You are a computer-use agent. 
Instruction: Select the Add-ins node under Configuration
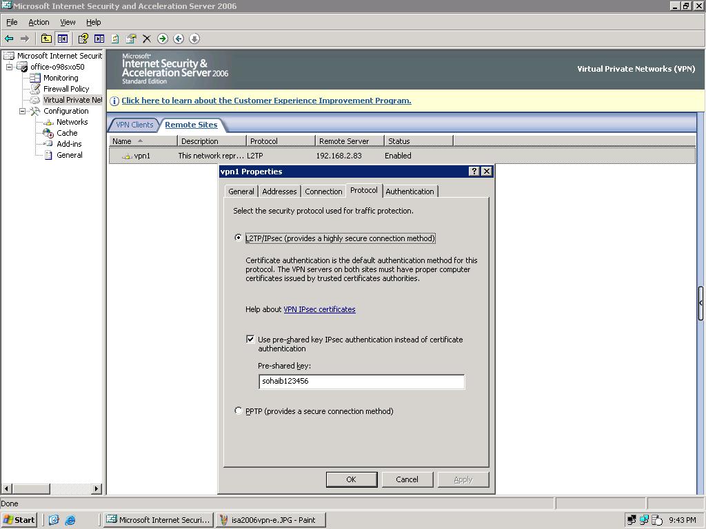69,144
